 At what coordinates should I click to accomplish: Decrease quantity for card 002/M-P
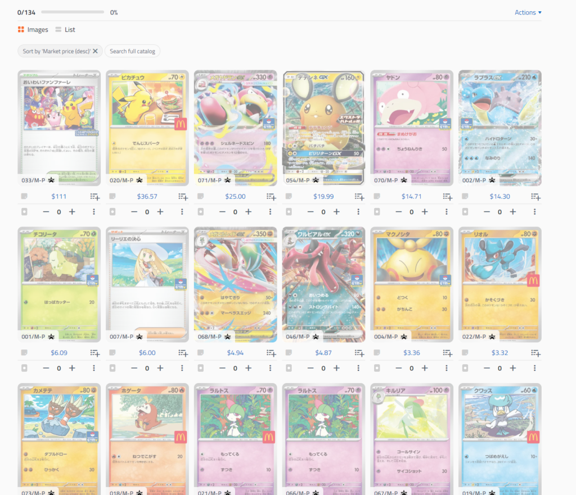[487, 212]
